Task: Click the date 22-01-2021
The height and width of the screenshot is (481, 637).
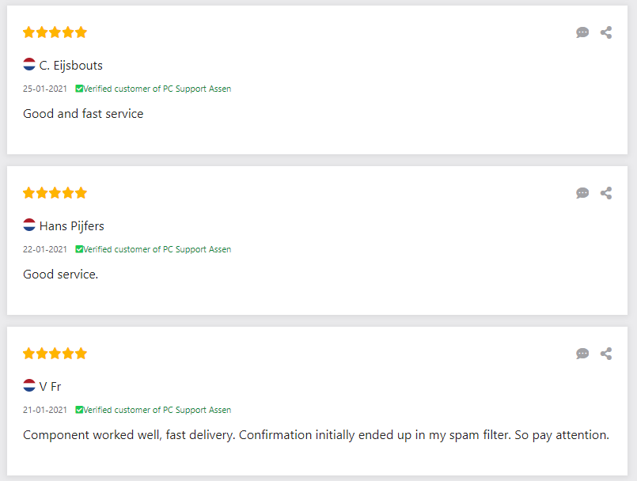Action: [x=45, y=249]
